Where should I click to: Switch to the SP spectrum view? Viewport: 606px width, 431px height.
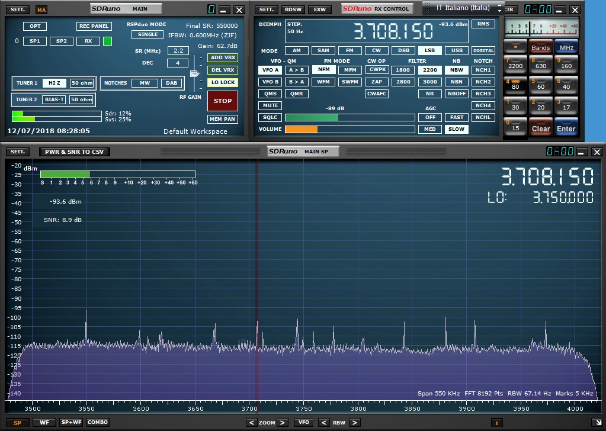pyautogui.click(x=17, y=423)
